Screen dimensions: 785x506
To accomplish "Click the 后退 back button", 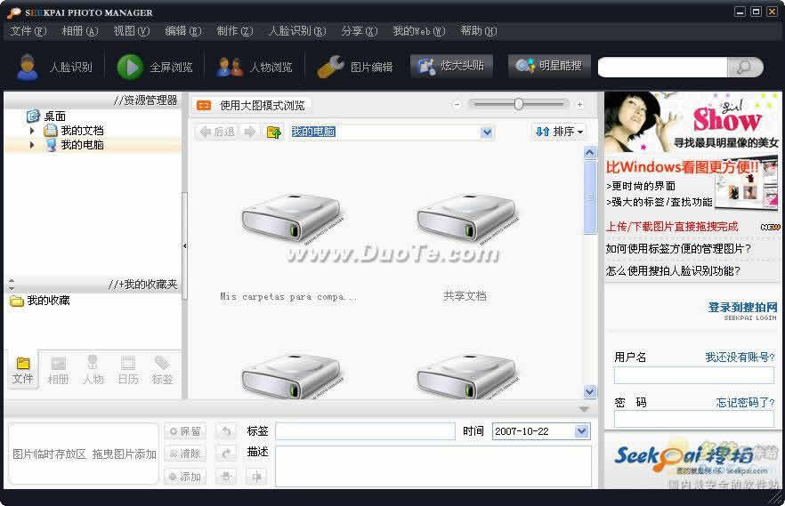I will [217, 132].
